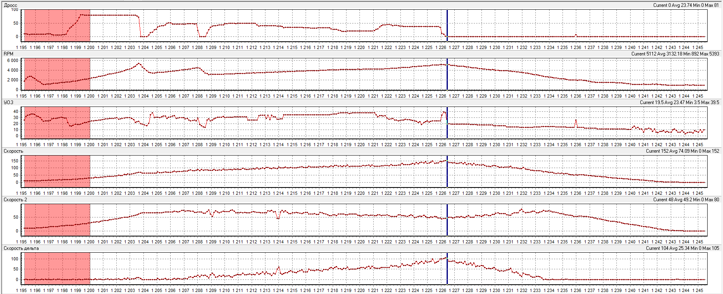The image size is (723, 294).
Task: Click the 50 label on the Скорость 2 axis
Action: [16, 217]
